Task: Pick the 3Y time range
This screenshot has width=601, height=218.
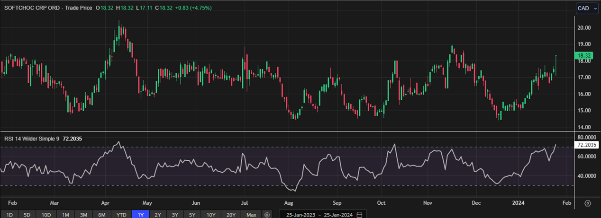Action: pyautogui.click(x=176, y=215)
